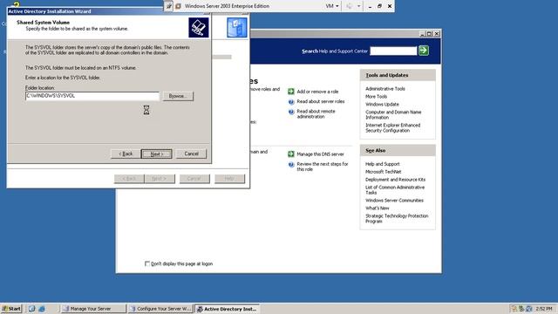Screen dimensions: 558x314
Task: Open Review the next steps for this role
Action: pyautogui.click(x=323, y=167)
